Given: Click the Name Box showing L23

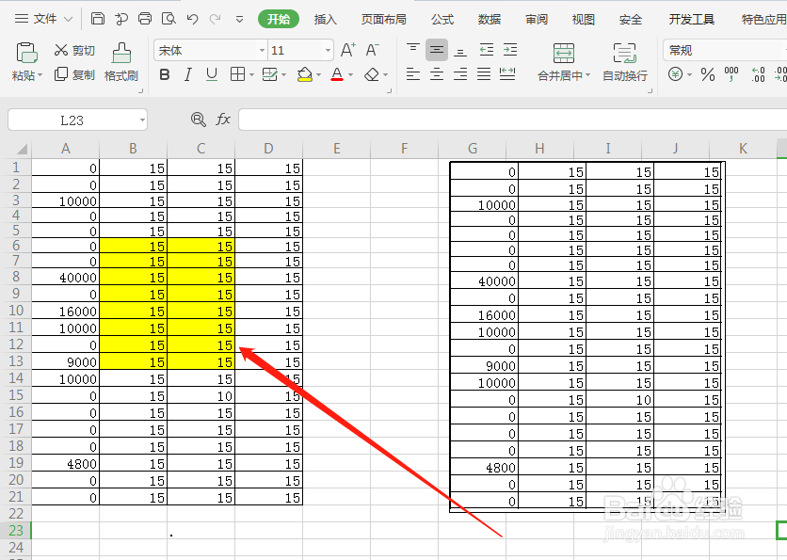Looking at the screenshot, I should point(72,120).
